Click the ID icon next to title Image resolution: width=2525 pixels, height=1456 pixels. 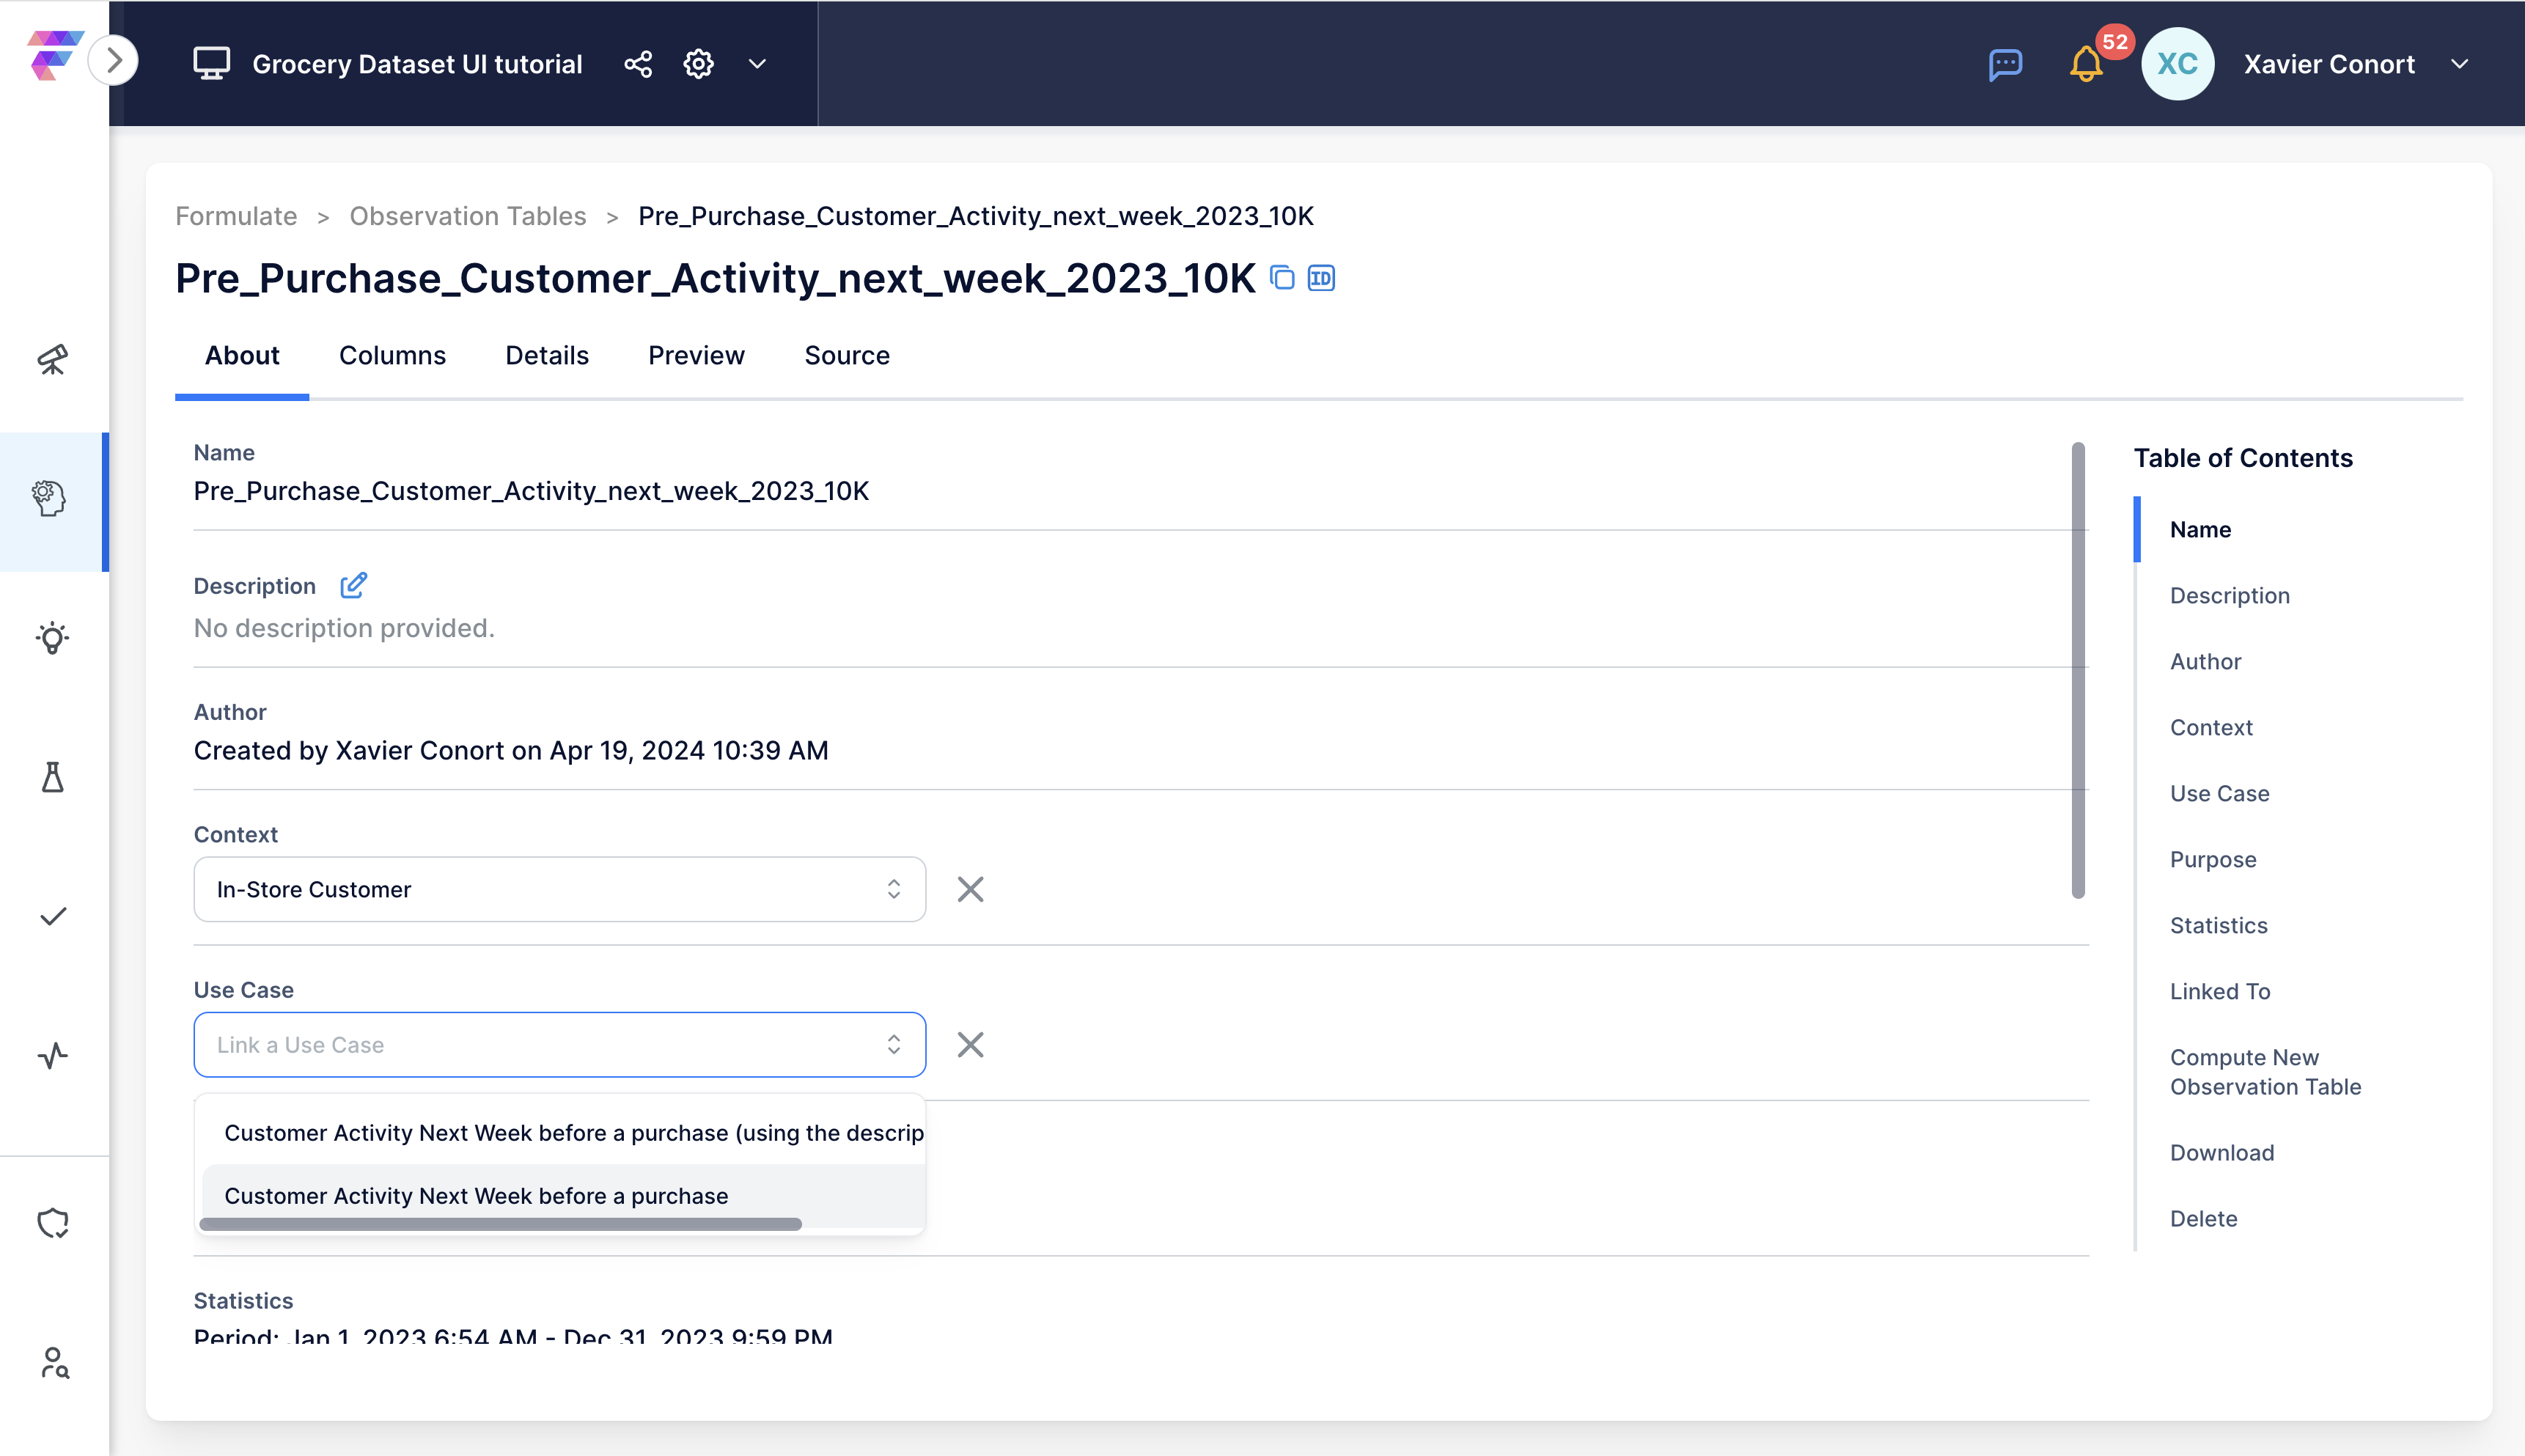coord(1321,278)
